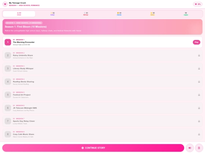The height and width of the screenshot is (154, 205).
Task: Click 'School Gate at 8:00 AM' location text
Action: [21, 44]
